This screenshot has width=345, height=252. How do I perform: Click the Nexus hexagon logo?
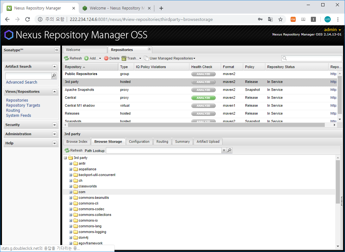coord(9,35)
